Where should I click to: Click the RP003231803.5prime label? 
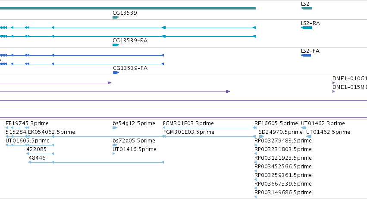click(283, 149)
